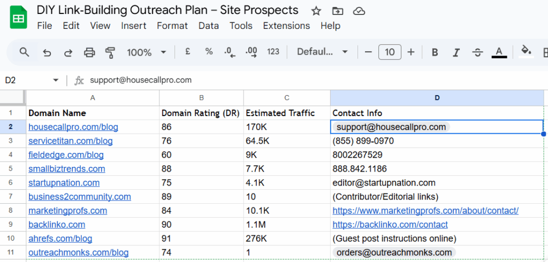Increase font size with plus button

pos(411,52)
